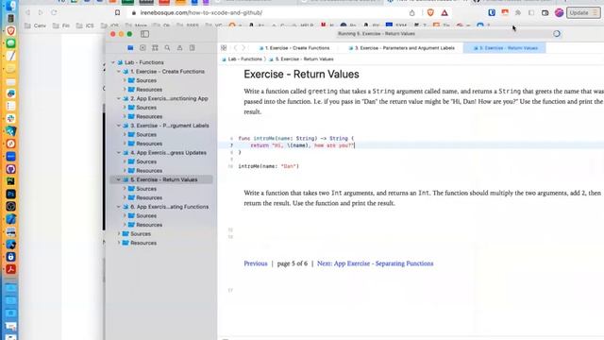This screenshot has height=340, width=604.
Task: Open the Issue navigator warning icon
Action: click(180, 48)
